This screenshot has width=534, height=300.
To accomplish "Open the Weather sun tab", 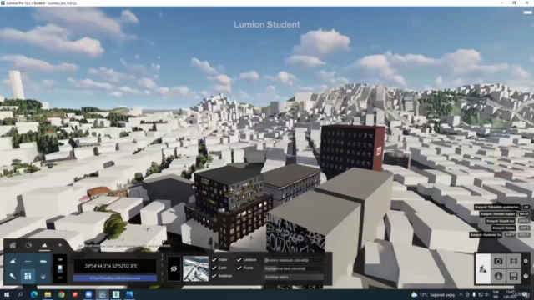I will pyautogui.click(x=60, y=245).
